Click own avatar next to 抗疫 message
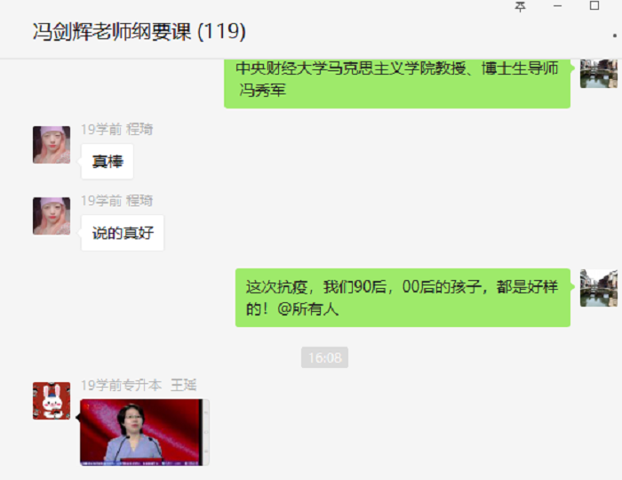The height and width of the screenshot is (480, 622). (599, 288)
